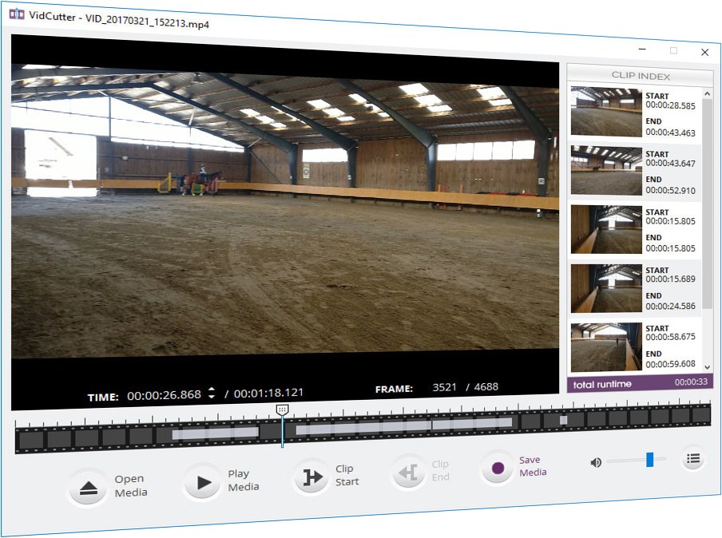
Task: Select clip starting at 00:00:15.689
Action: 634,287
